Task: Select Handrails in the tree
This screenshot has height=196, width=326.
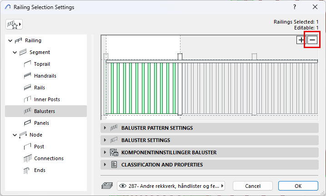Action: pyautogui.click(x=45, y=76)
